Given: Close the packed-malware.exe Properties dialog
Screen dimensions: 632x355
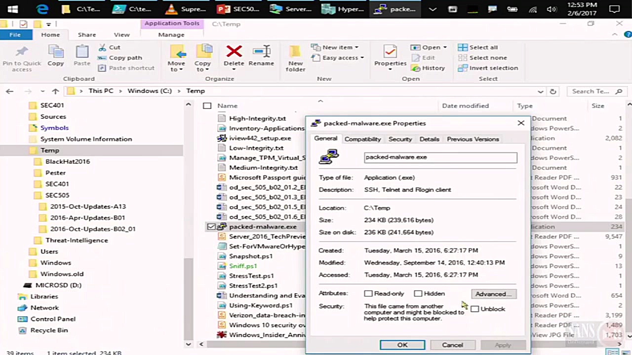Looking at the screenshot, I should coord(521,123).
